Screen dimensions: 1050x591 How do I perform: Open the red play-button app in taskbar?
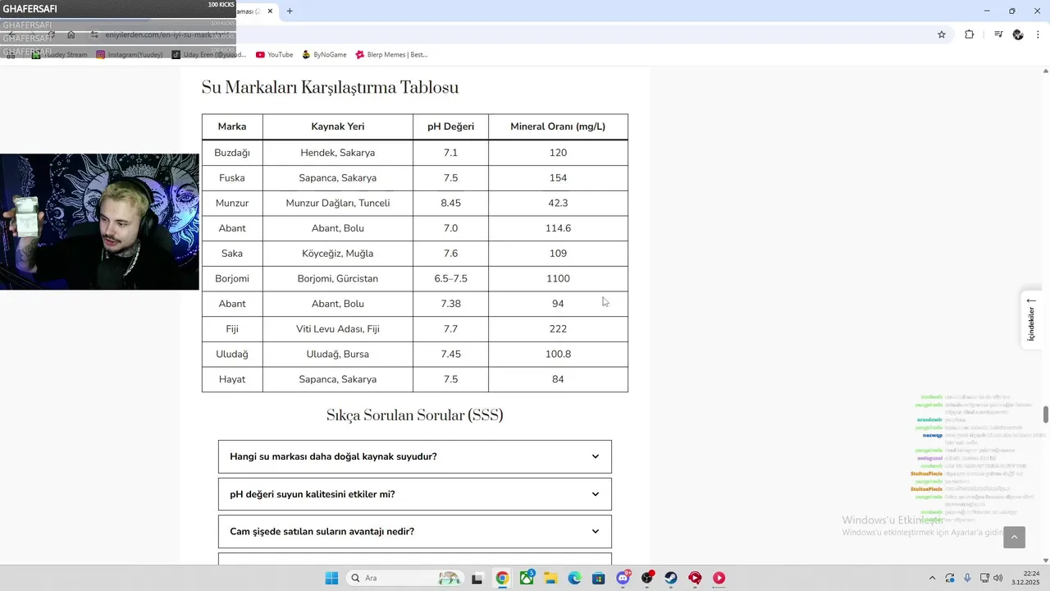tap(719, 578)
